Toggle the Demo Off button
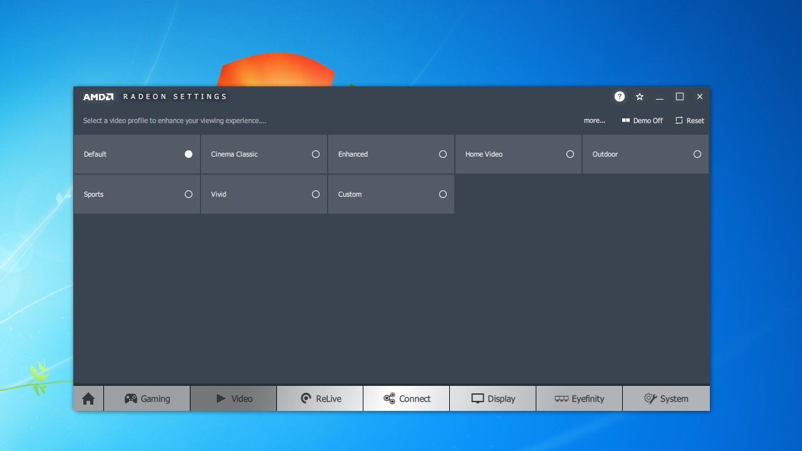 point(642,120)
